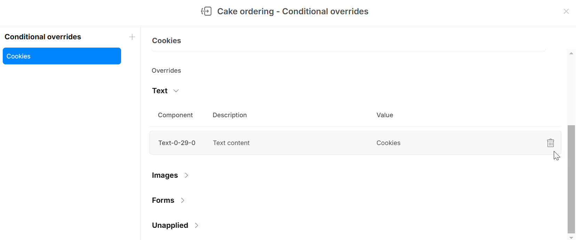Collapse the Text overrides section
The width and height of the screenshot is (576, 240).
coord(176,91)
